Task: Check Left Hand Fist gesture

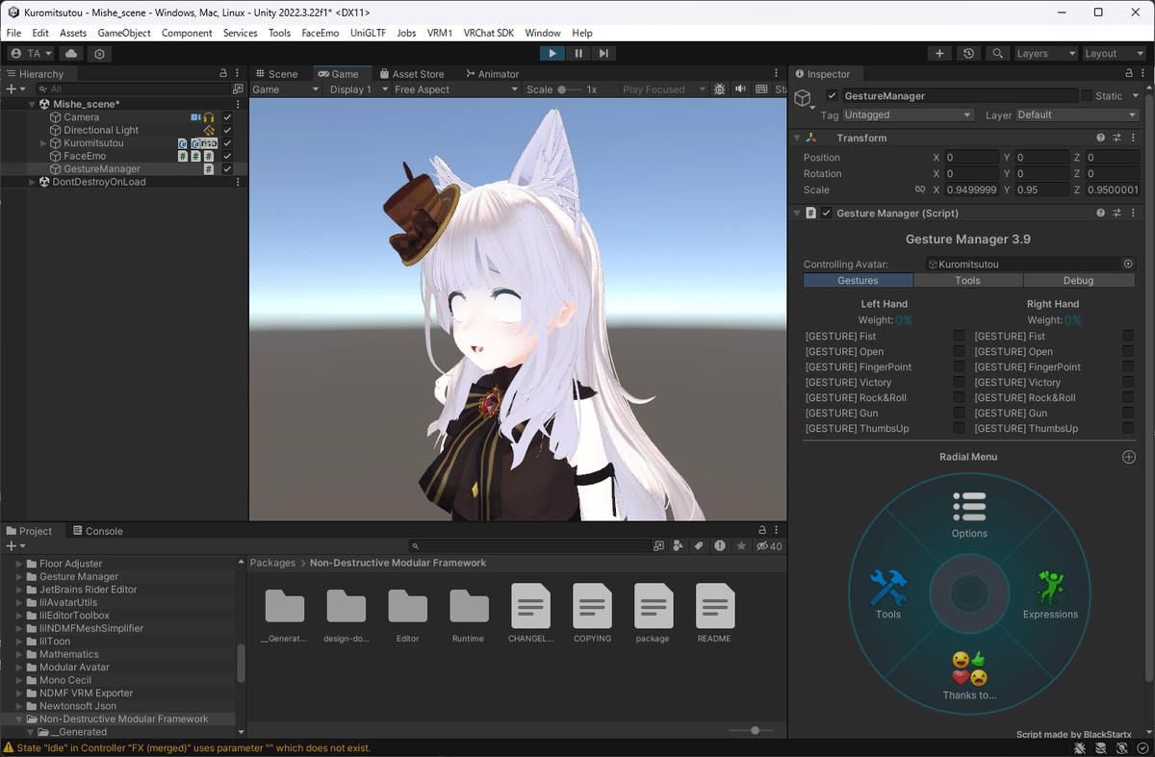Action: tap(959, 336)
